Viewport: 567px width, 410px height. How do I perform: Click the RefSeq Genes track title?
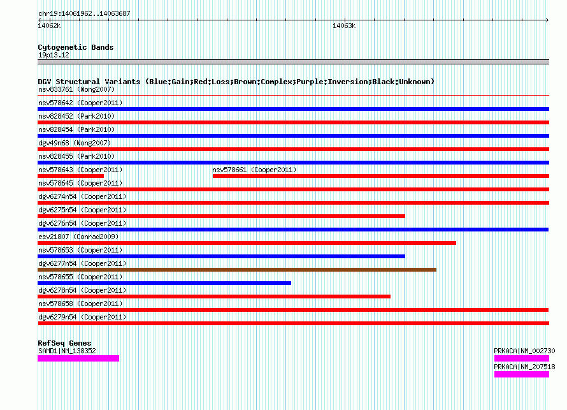click(64, 342)
